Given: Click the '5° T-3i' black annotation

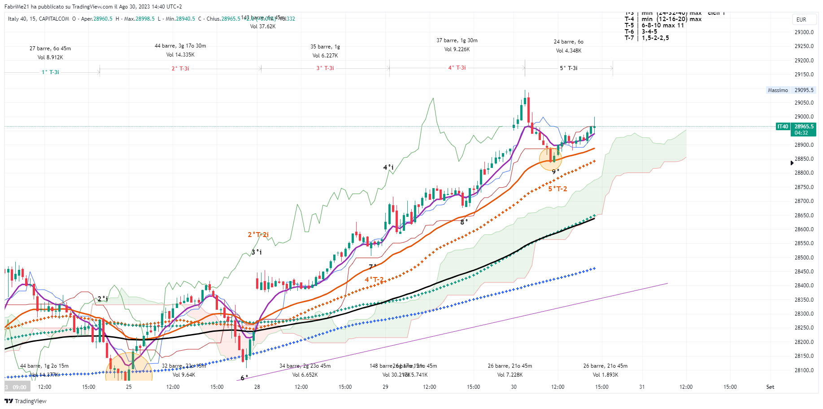Looking at the screenshot, I should (x=569, y=68).
